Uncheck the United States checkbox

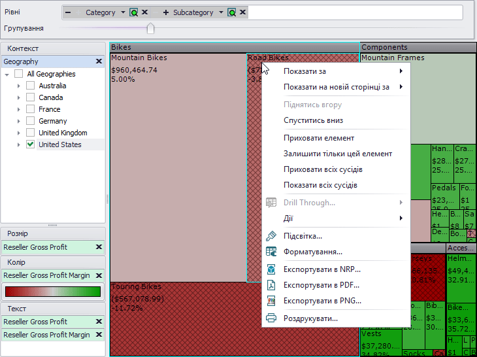click(31, 144)
